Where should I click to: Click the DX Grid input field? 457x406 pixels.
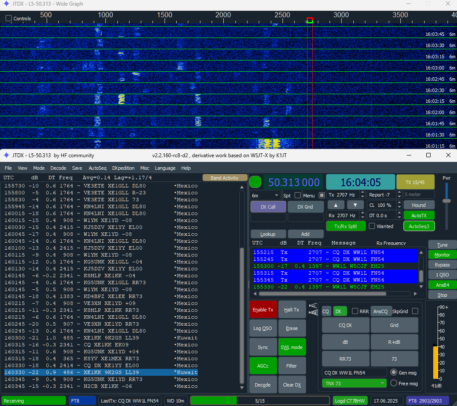coord(305,217)
